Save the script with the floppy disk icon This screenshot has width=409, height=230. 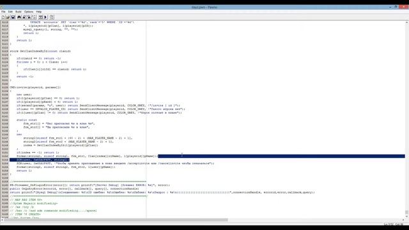click(13, 17)
